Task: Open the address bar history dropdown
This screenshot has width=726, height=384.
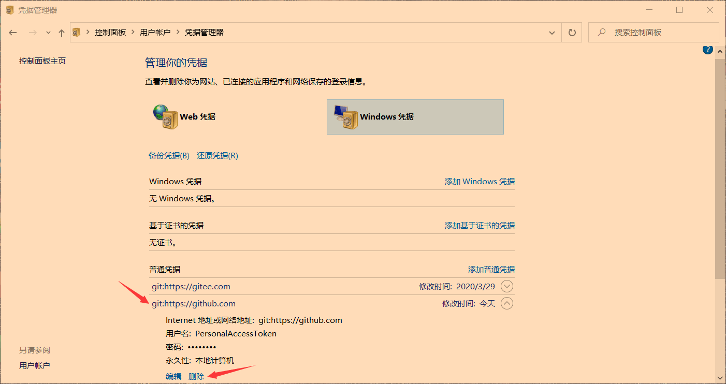Action: click(552, 33)
